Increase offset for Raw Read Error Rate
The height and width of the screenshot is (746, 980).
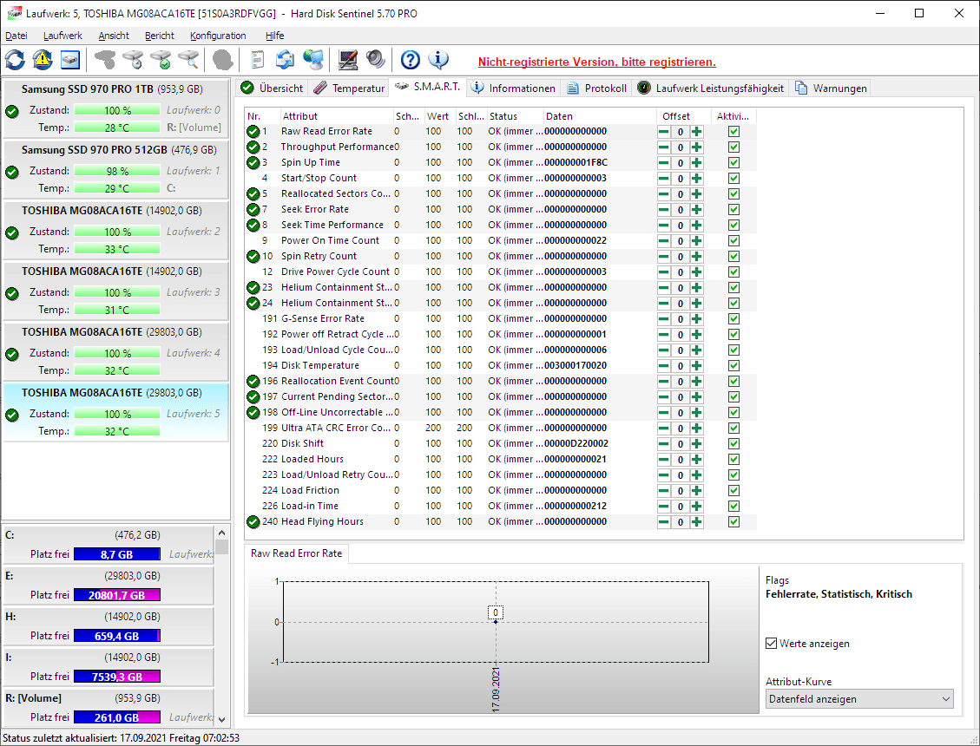point(697,132)
